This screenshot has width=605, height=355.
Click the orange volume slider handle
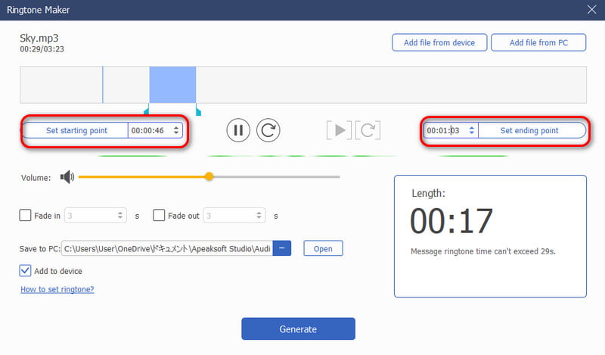[209, 176]
